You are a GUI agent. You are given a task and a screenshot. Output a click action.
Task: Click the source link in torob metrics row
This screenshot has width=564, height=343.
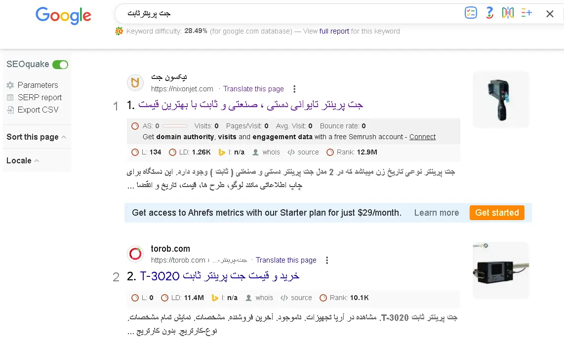(301, 298)
